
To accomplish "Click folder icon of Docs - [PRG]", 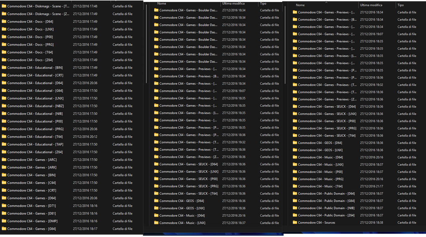I will [x=4, y=45].
